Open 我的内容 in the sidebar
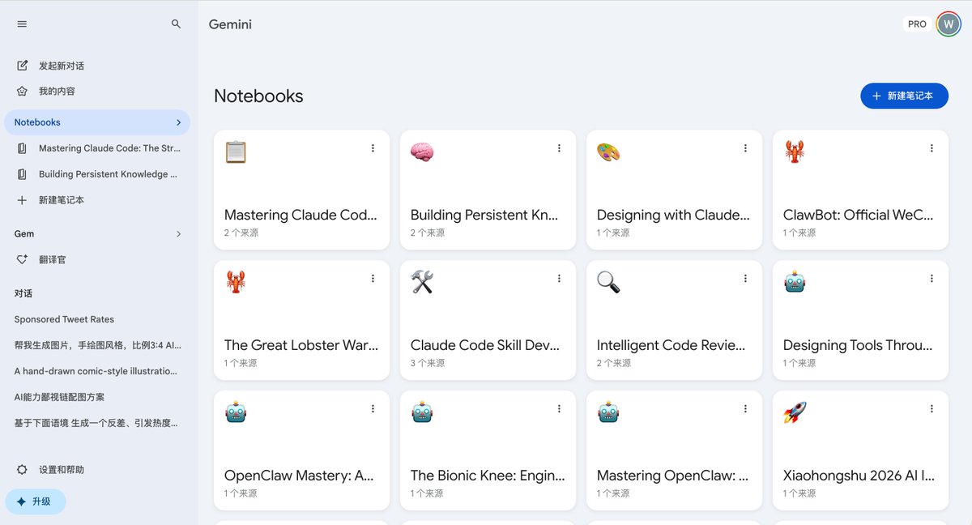Viewport: 972px width, 525px height. 57,92
